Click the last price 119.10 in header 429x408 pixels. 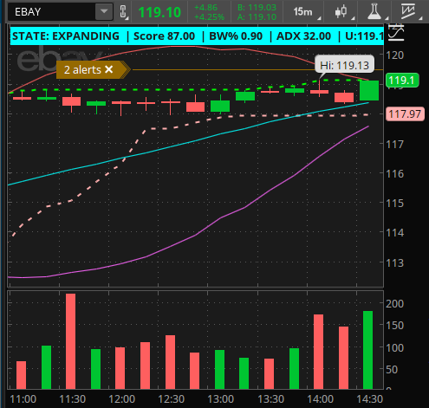pyautogui.click(x=159, y=12)
